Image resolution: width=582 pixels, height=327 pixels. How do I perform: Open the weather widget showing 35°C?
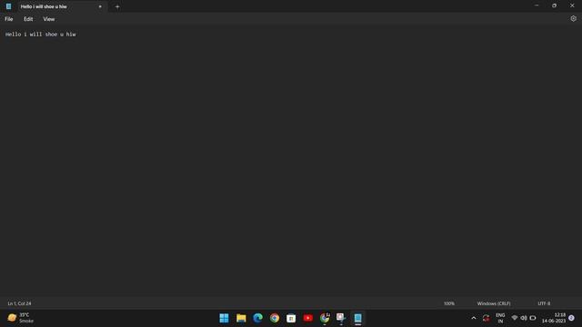(21, 318)
